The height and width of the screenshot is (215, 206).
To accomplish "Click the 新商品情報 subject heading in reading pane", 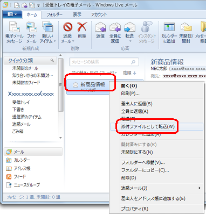I will (167, 62).
